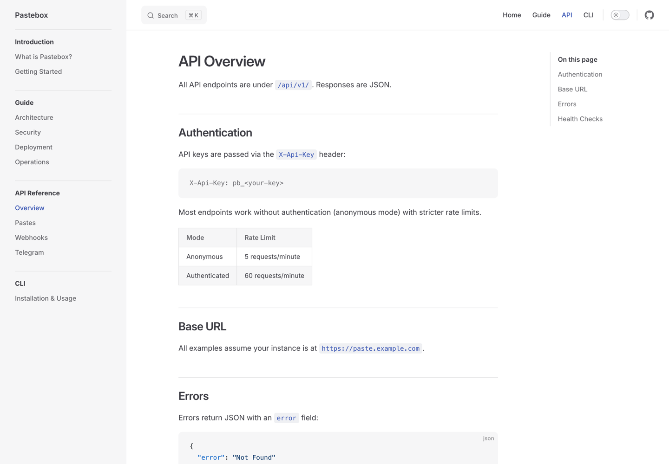Image resolution: width=669 pixels, height=464 pixels.
Task: Open Telegram API reference page
Action: point(29,252)
